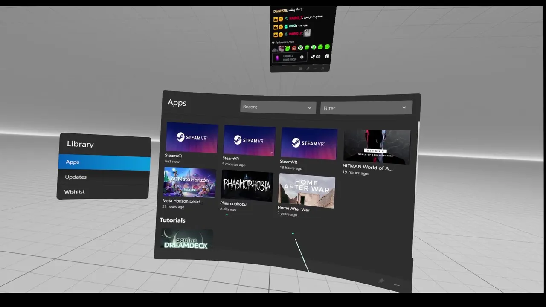Click the keyboard icon below the chat window
The height and width of the screenshot is (307, 546).
pos(300,69)
